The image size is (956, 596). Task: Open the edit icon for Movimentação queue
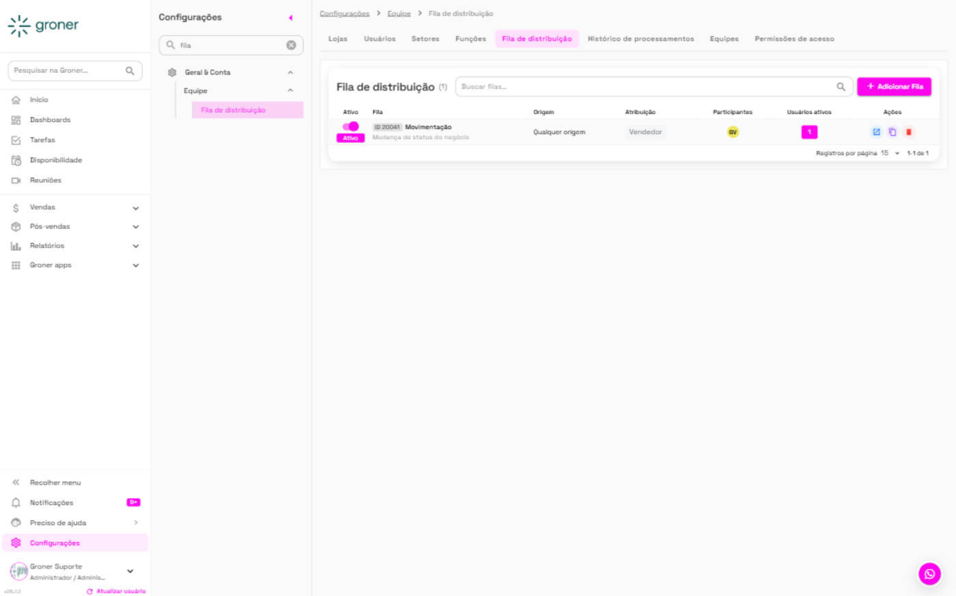876,132
